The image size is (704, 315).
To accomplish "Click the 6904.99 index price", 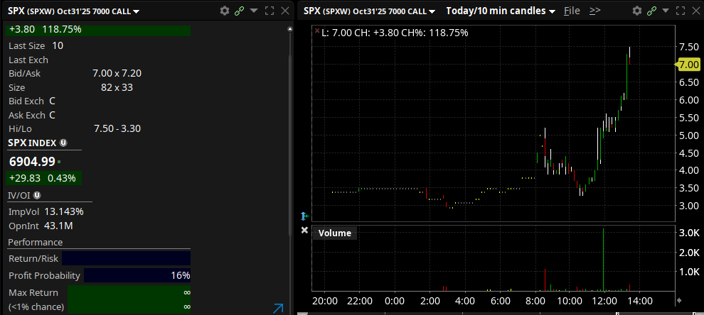I will click(32, 161).
